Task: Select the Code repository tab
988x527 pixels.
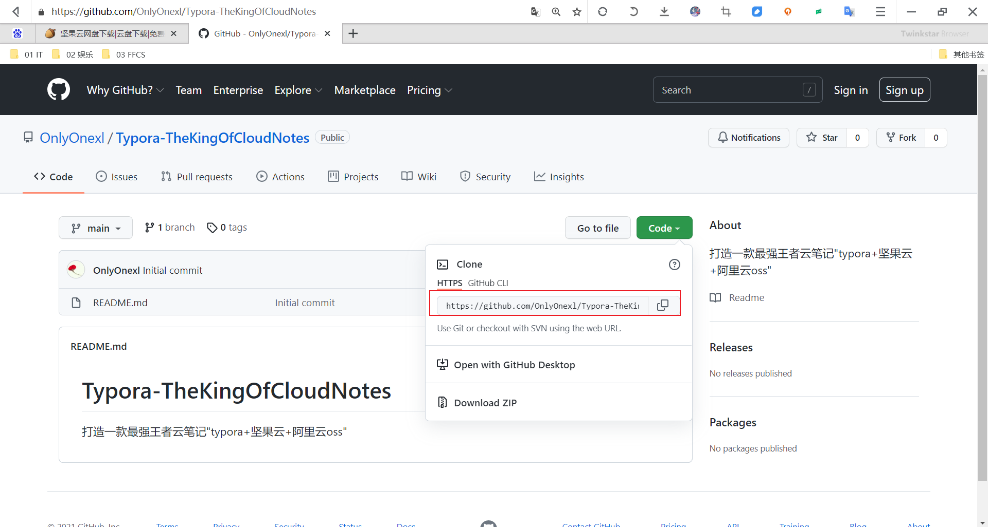Action: (54, 177)
